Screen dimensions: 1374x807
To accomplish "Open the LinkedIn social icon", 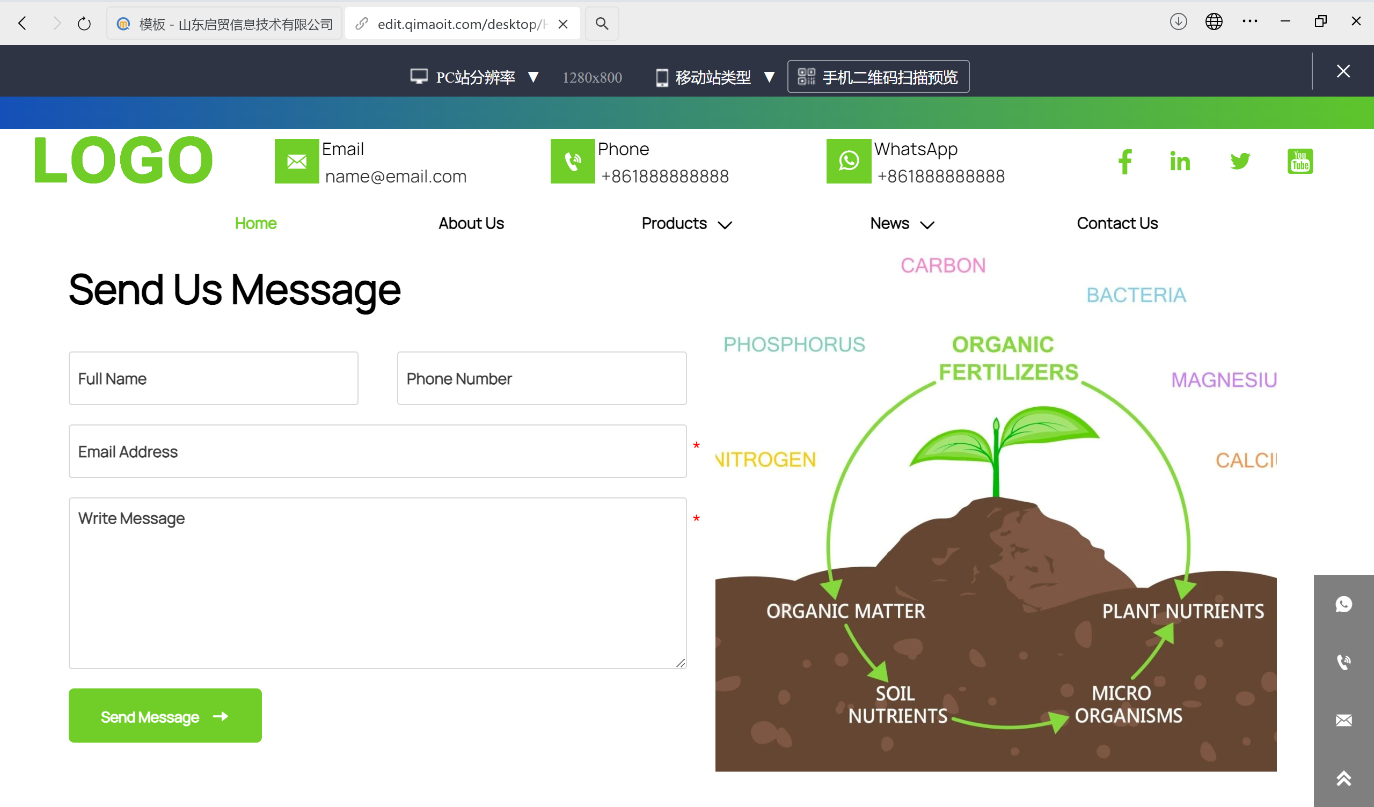I will (1180, 162).
